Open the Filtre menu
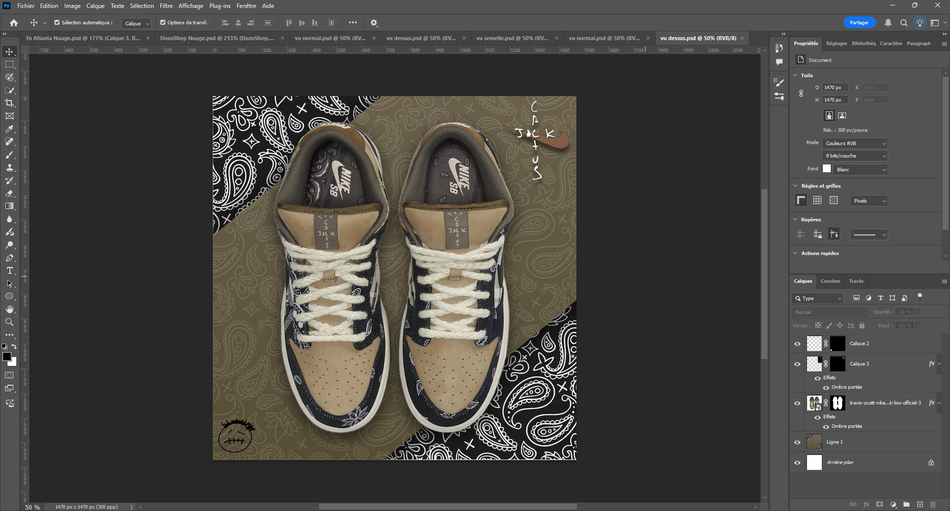This screenshot has width=950, height=511. point(166,6)
